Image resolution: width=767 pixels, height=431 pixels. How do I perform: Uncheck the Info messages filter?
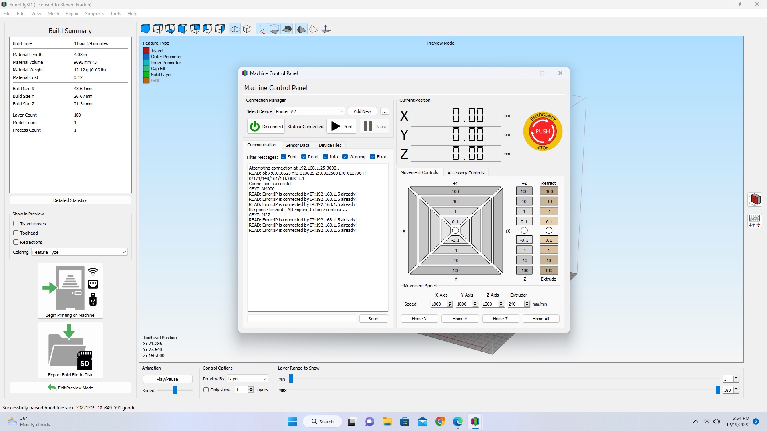[326, 157]
